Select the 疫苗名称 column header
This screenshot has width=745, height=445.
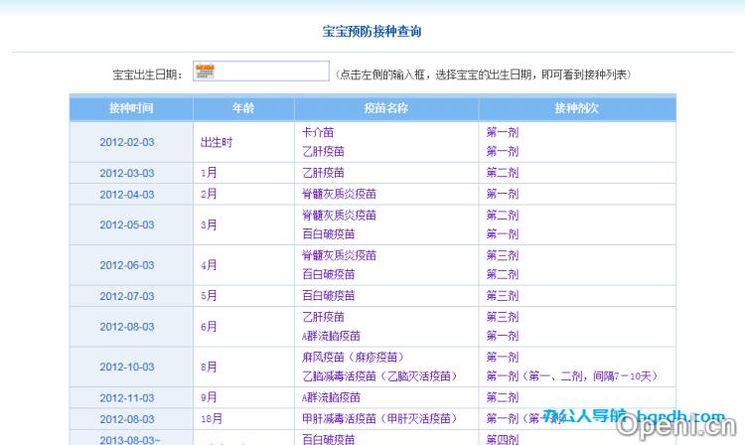(385, 107)
